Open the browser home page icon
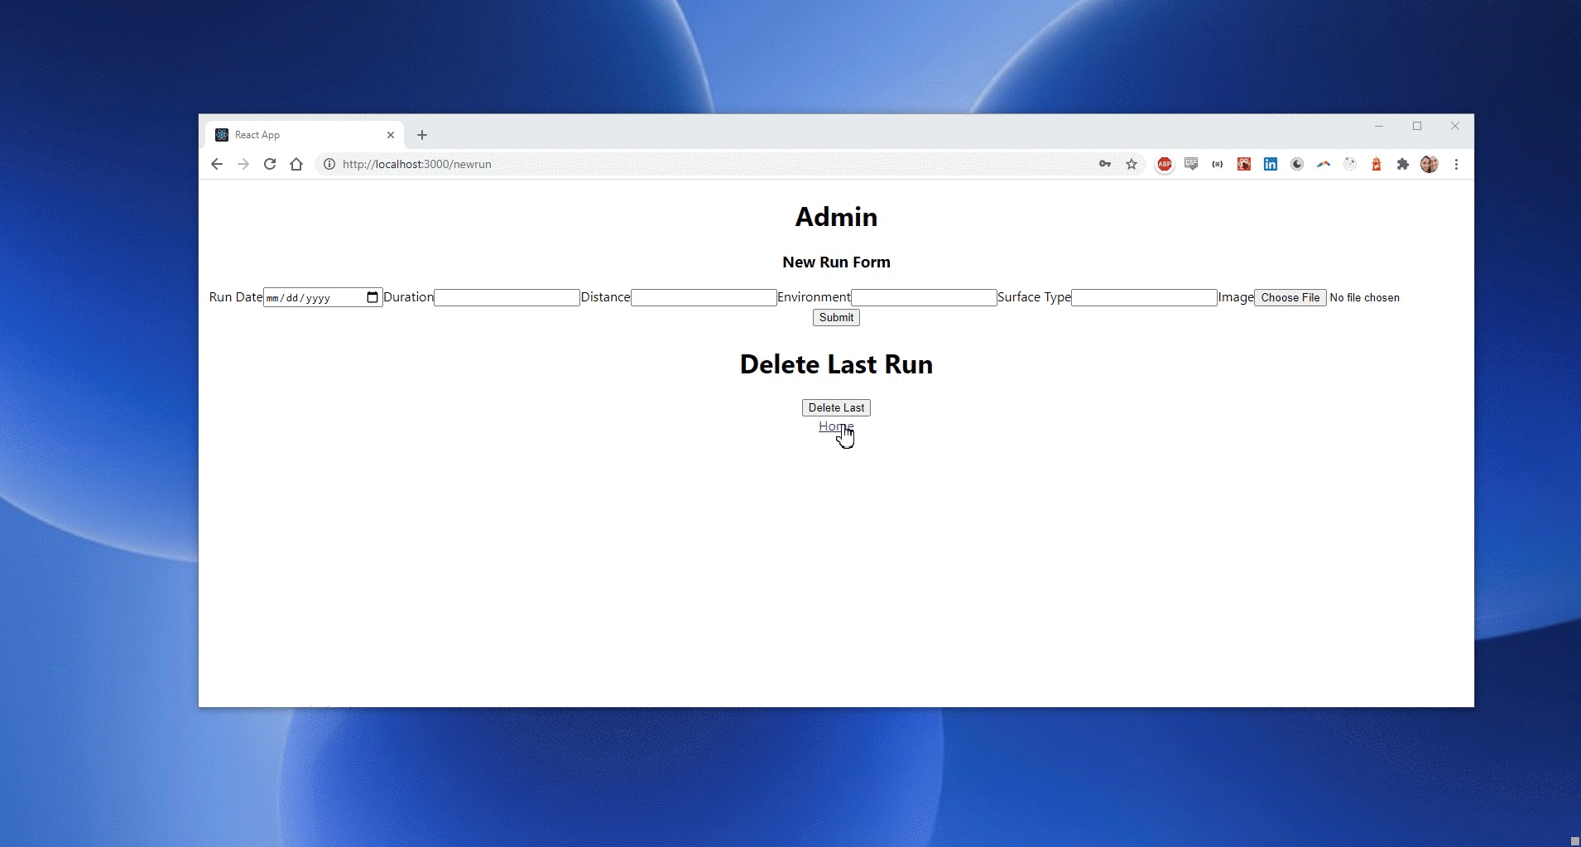Screen dimensions: 1581x847 tap(296, 164)
